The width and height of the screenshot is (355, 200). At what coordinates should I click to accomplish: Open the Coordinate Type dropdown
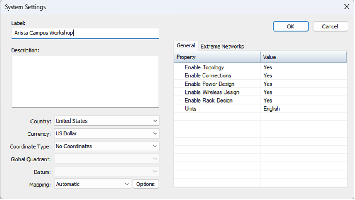click(x=107, y=146)
